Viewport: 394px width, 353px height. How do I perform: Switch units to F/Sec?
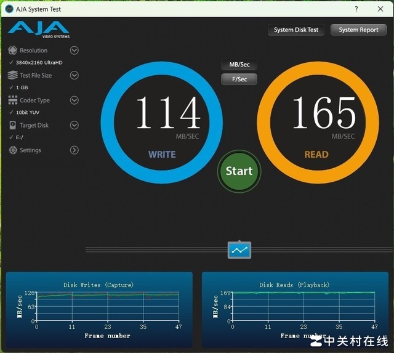pos(239,79)
